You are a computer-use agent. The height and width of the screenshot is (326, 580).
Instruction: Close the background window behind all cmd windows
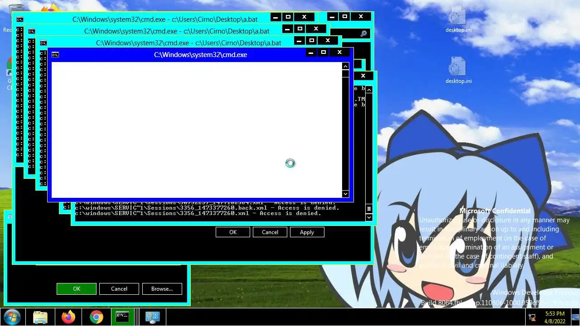coord(361,17)
